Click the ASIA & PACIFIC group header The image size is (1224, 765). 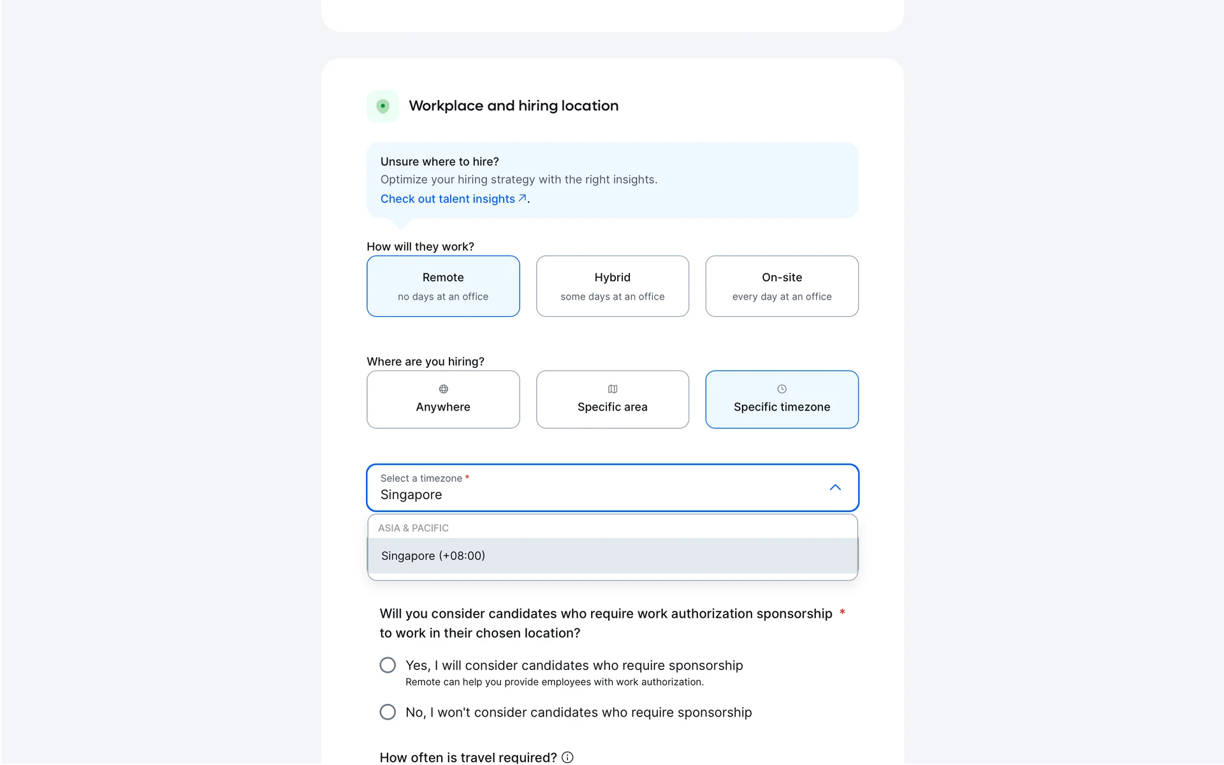coord(413,528)
